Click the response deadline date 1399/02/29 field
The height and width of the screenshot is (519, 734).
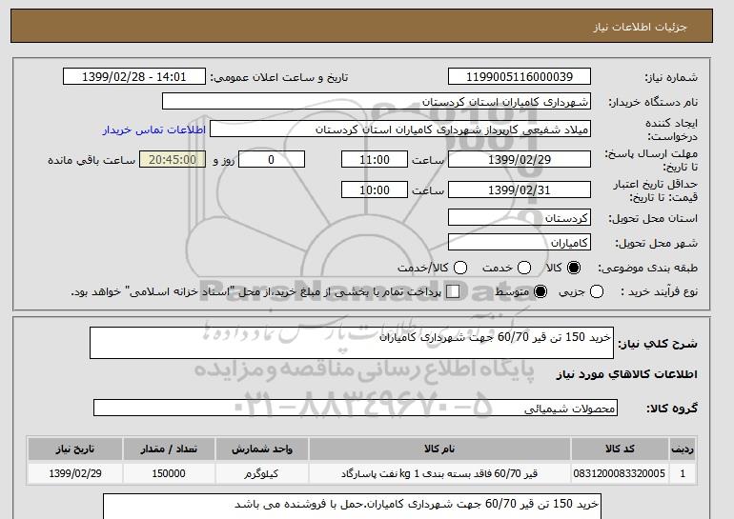coord(520,159)
